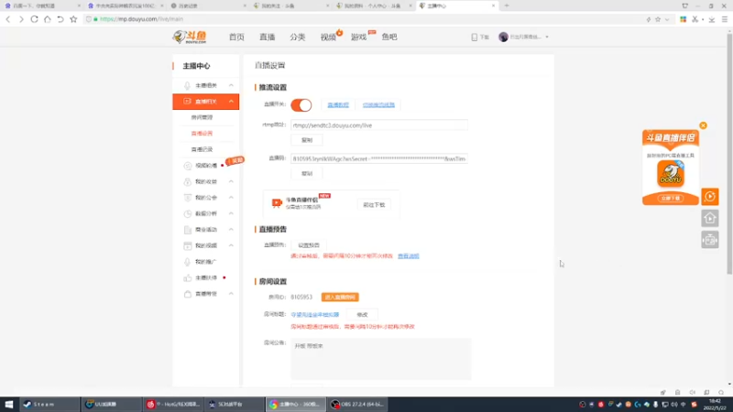The width and height of the screenshot is (733, 412).
Task: Click the 我的公会 shield icon
Action: 188,198
